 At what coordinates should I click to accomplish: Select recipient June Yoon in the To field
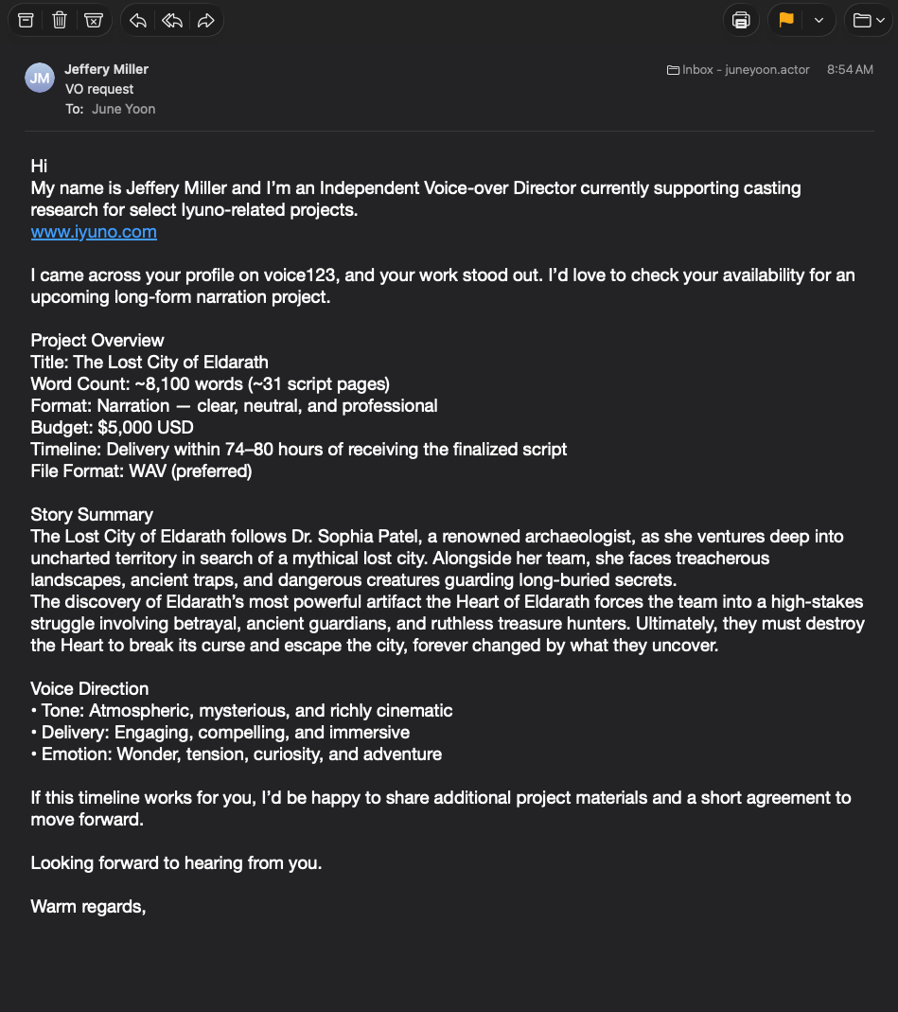123,109
